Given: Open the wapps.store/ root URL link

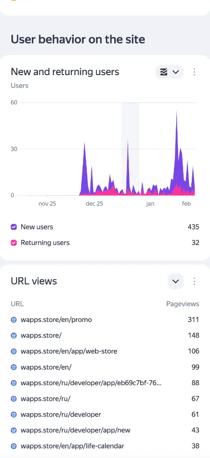Looking at the screenshot, I should 41,336.
